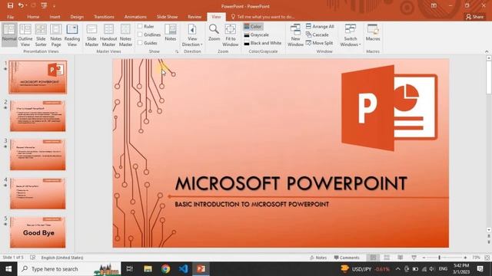
Task: Click English (United States) language indicator
Action: coord(62,258)
